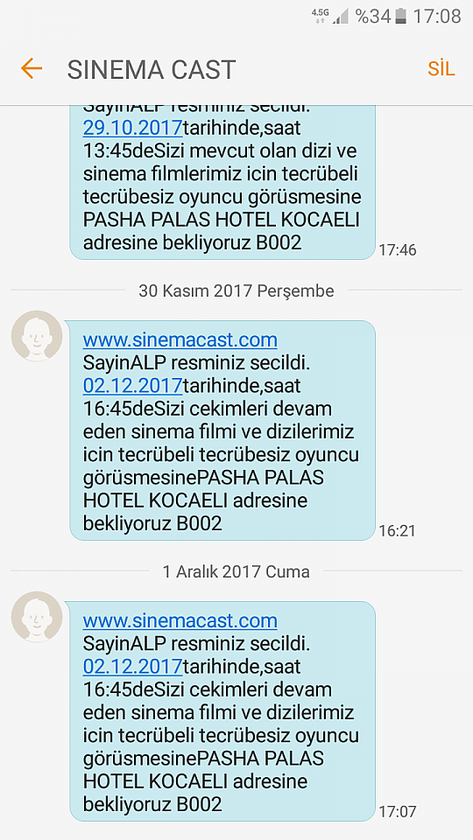
Task: Select the message bubble sent at 16:21
Action: tap(222, 430)
